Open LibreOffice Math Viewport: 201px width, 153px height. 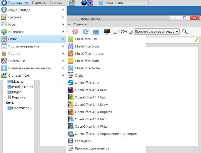click(106, 61)
